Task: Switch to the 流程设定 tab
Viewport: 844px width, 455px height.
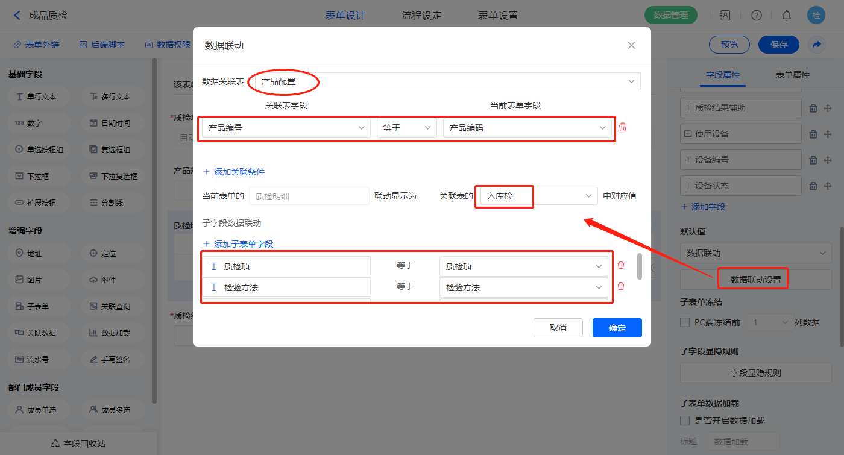Action: (421, 16)
